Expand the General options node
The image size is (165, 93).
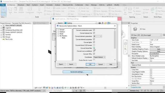[x=58, y=30]
